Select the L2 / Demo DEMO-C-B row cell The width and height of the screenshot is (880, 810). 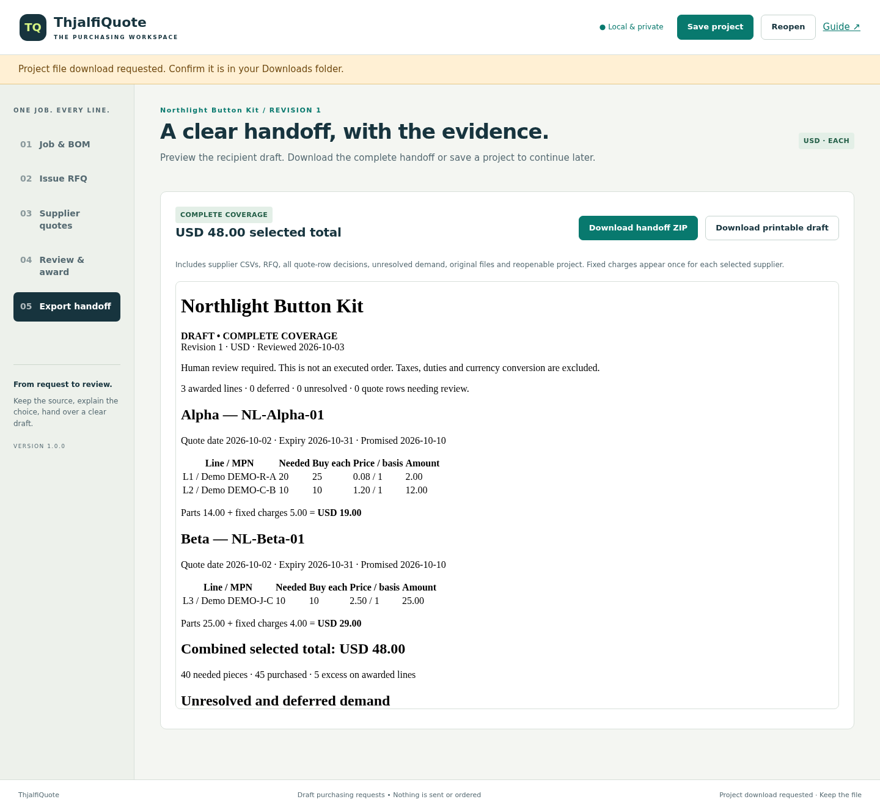pyautogui.click(x=229, y=490)
